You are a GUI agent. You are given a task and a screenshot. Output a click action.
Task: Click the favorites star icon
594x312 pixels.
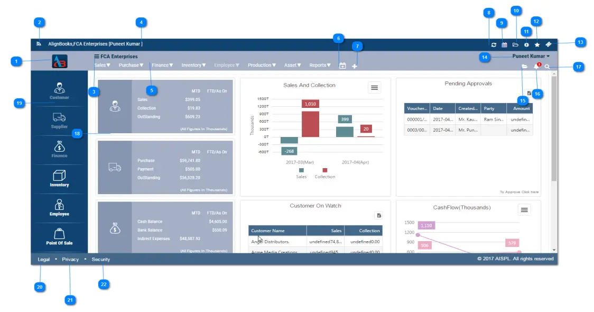pyautogui.click(x=537, y=45)
